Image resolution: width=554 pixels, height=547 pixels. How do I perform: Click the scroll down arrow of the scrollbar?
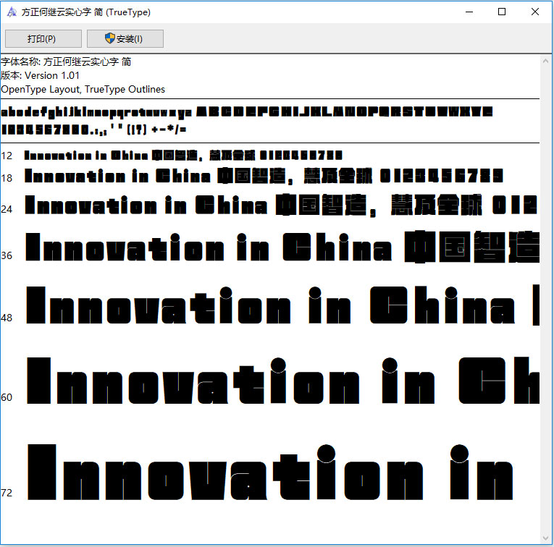(545, 538)
